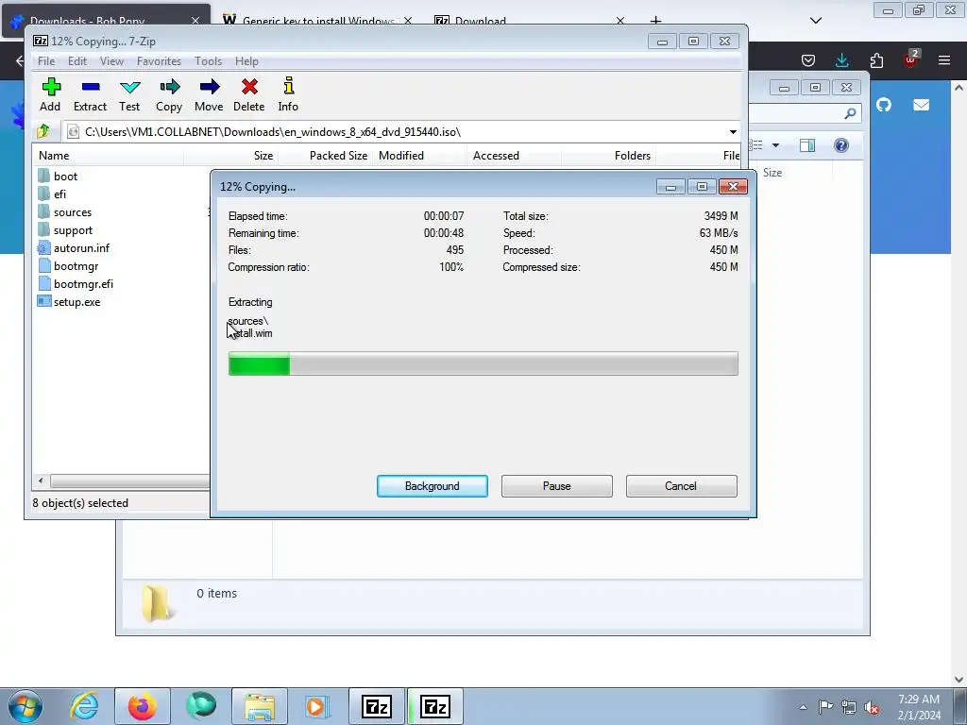
Task: Open the Firefox extensions puzzle icon
Action: [876, 60]
